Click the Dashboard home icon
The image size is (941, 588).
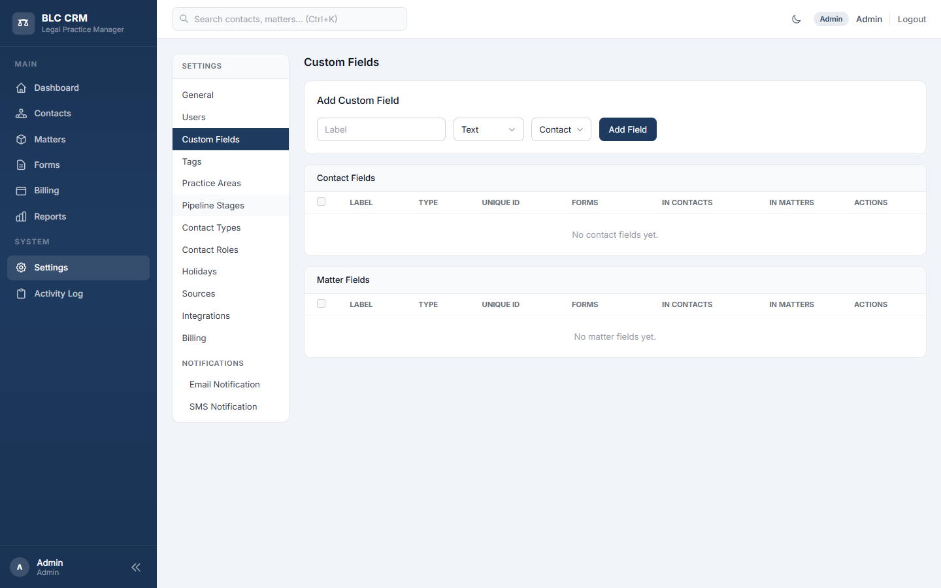(x=22, y=88)
